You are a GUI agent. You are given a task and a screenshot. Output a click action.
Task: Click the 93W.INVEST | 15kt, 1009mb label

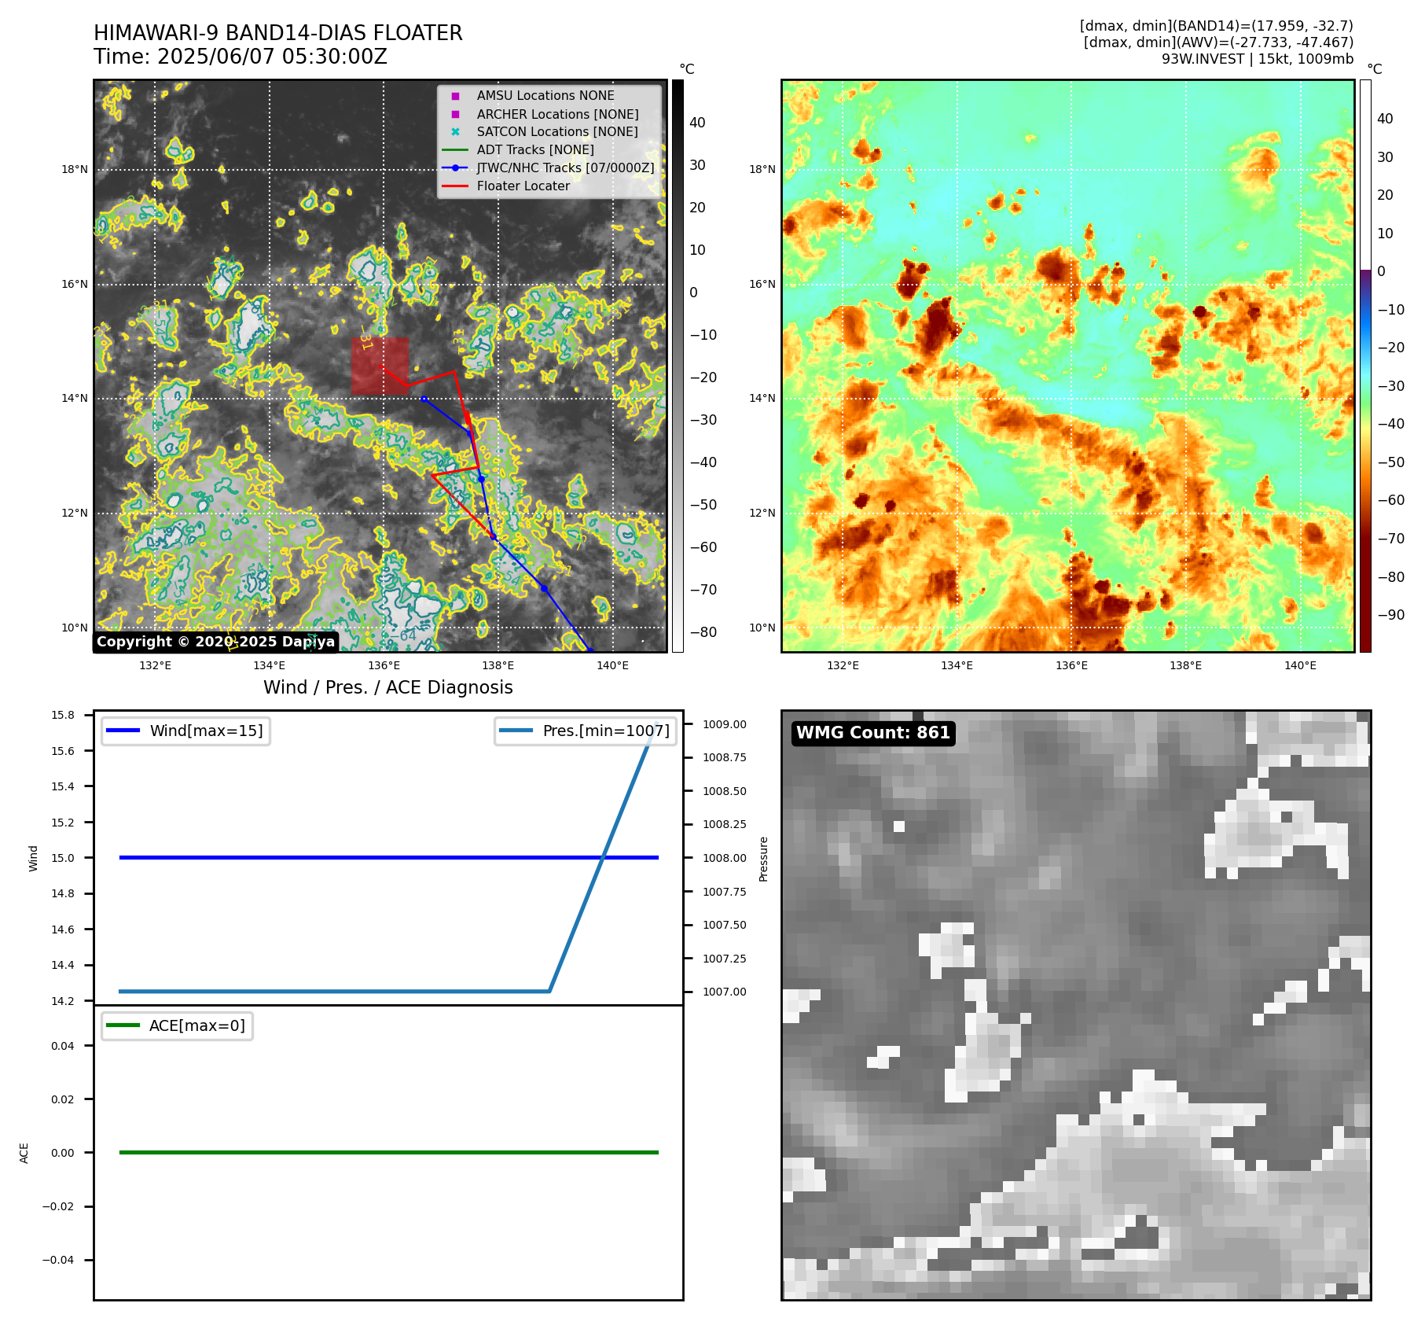click(1258, 59)
